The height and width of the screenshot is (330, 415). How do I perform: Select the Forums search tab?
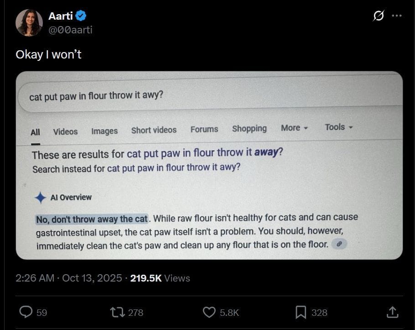pyautogui.click(x=204, y=129)
